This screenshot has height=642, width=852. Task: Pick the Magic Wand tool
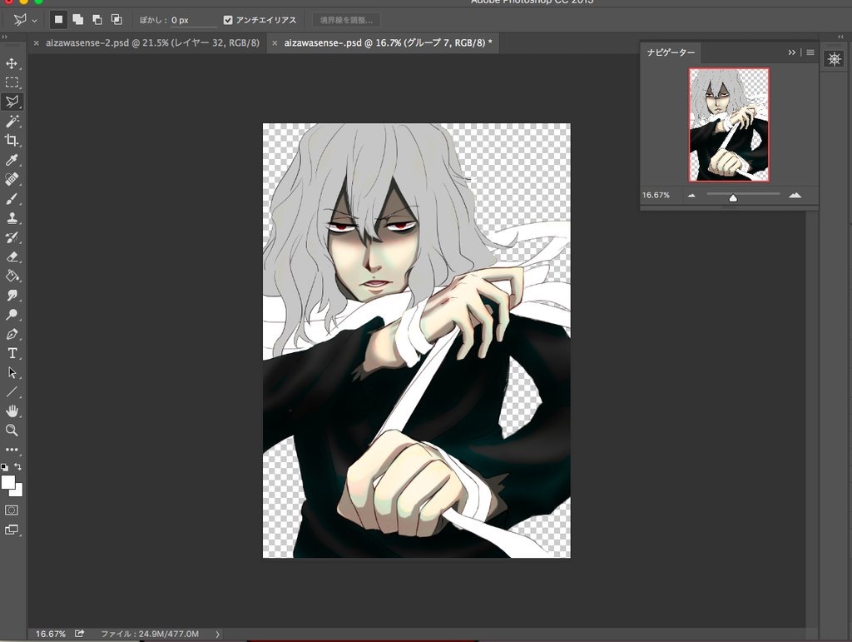point(12,122)
